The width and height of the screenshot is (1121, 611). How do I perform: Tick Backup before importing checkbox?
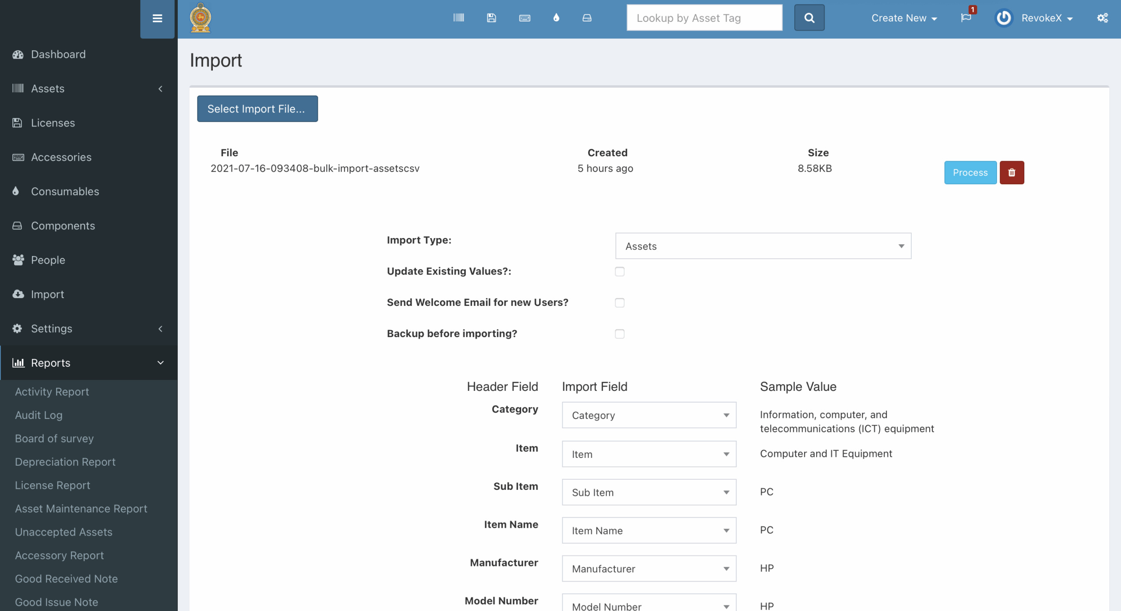[x=619, y=334]
